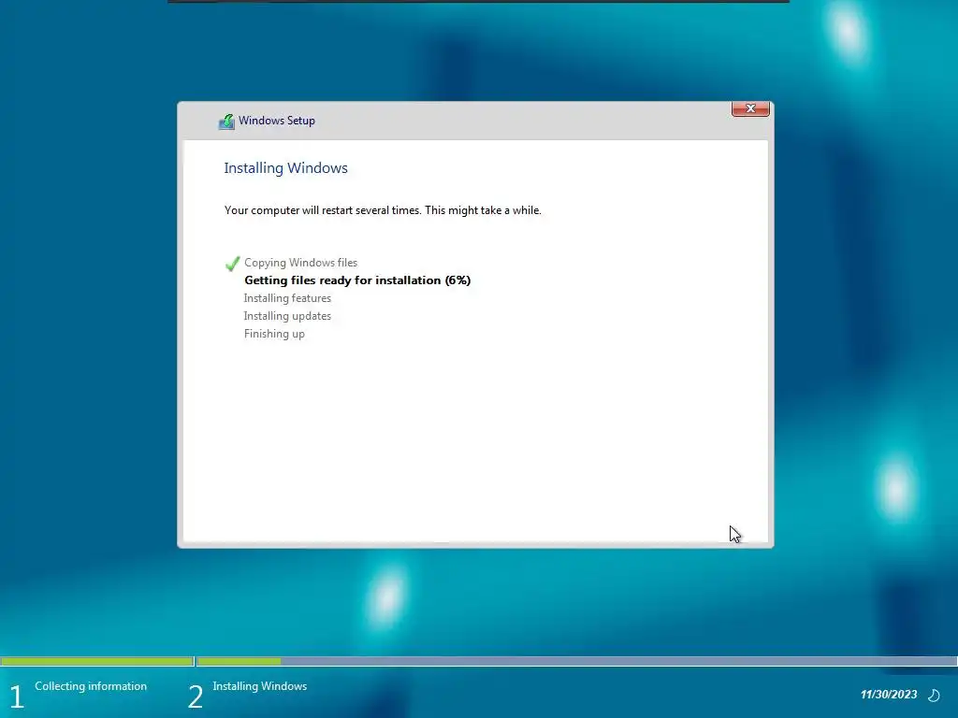Click the 'Installing Windows' dialog heading
The width and height of the screenshot is (958, 718).
pos(286,168)
